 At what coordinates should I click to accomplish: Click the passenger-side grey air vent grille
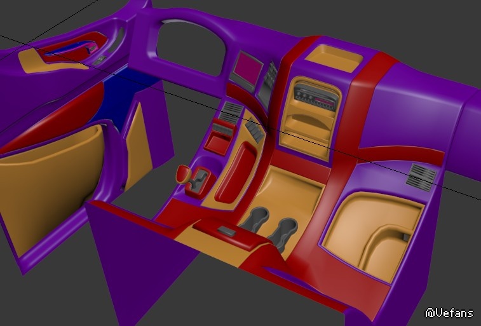pos(421,177)
